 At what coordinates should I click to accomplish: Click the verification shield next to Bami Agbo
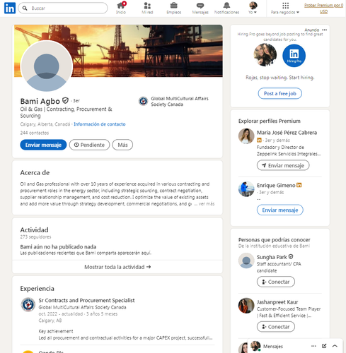pyautogui.click(x=65, y=101)
